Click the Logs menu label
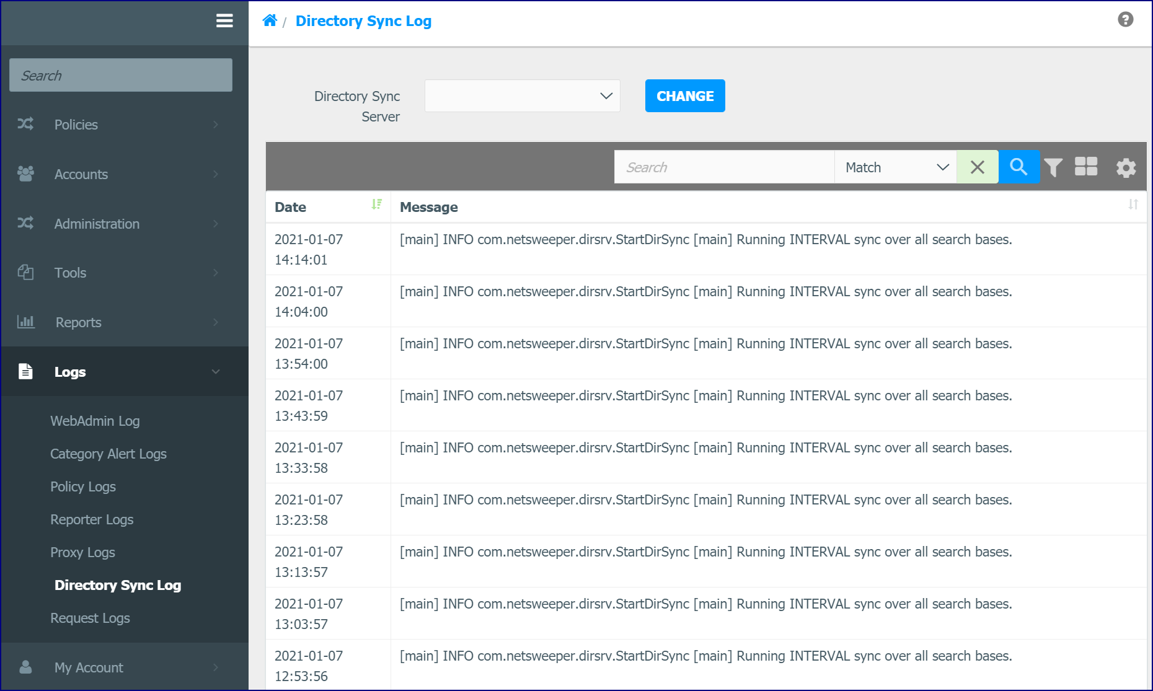Screen dimensions: 1153x691 (70, 372)
